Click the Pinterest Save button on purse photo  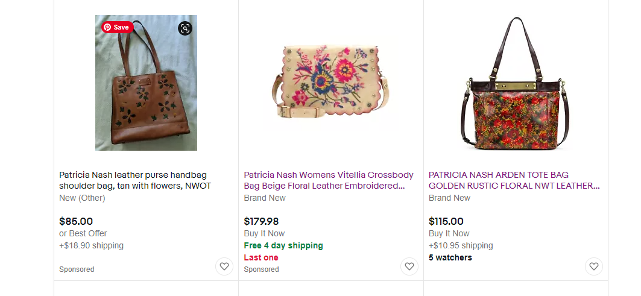pyautogui.click(x=116, y=27)
